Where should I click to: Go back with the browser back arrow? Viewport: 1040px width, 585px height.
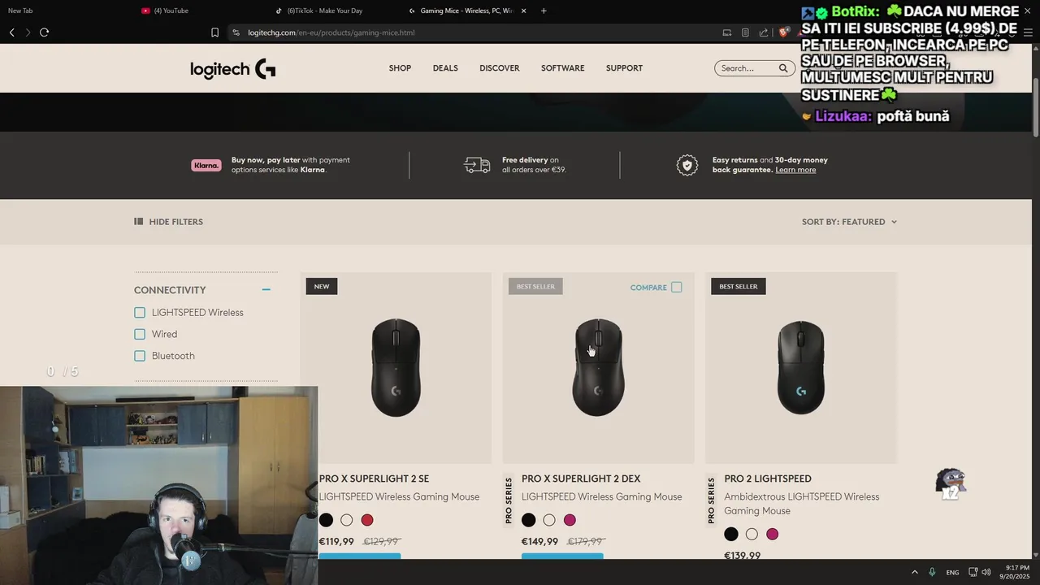[x=11, y=32]
